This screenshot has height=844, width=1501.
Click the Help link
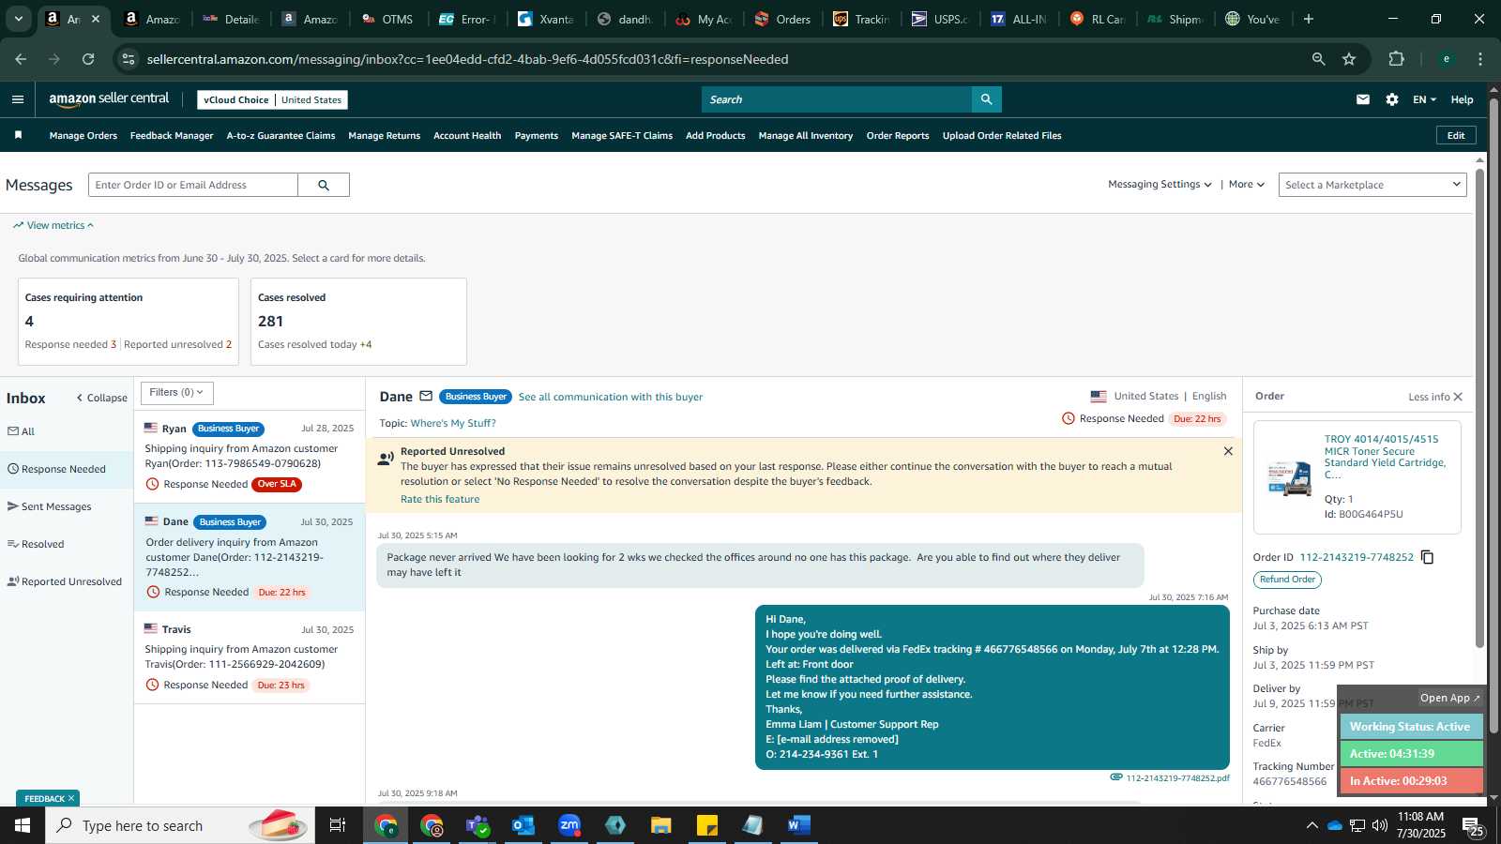point(1462,99)
